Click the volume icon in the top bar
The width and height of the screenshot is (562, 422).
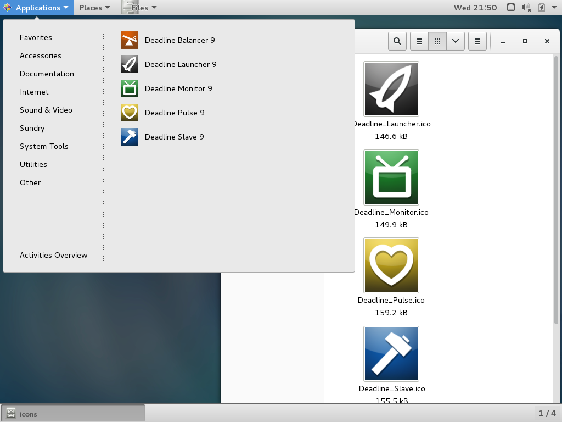526,7
